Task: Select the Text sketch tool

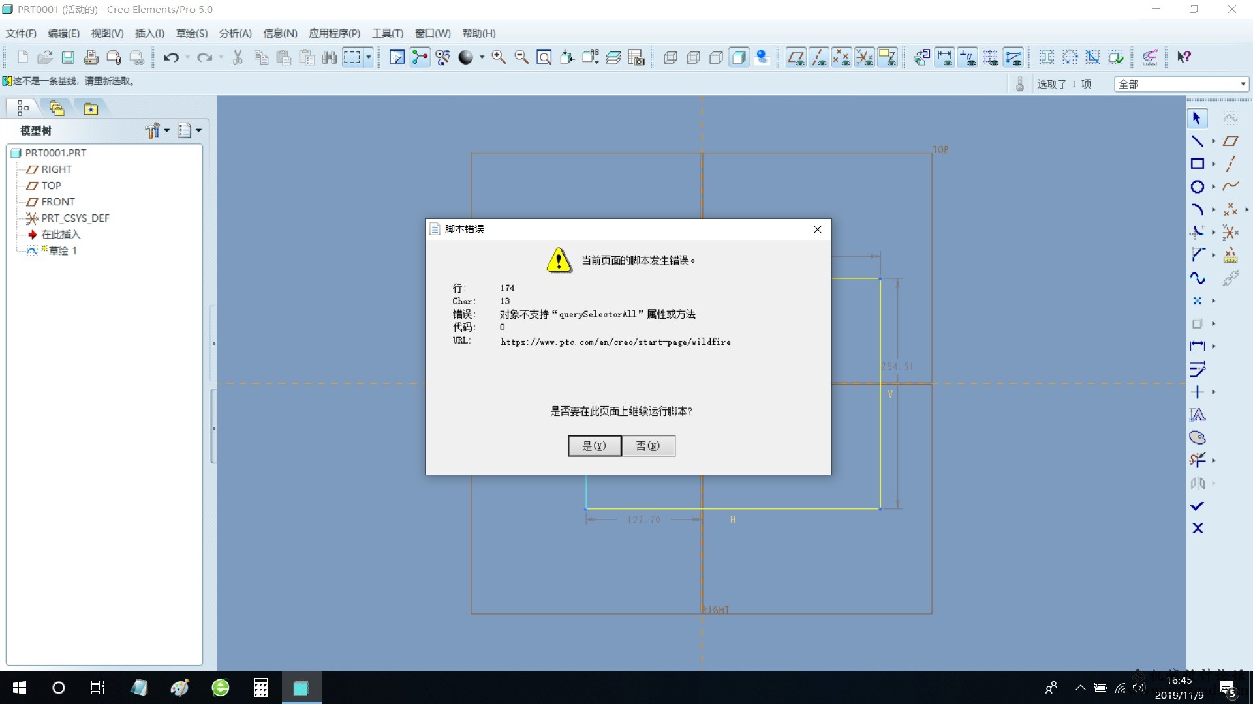Action: point(1198,415)
